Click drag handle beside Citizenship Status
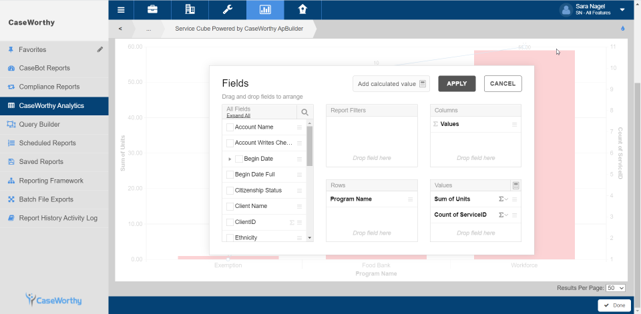This screenshot has width=641, height=314. point(299,191)
